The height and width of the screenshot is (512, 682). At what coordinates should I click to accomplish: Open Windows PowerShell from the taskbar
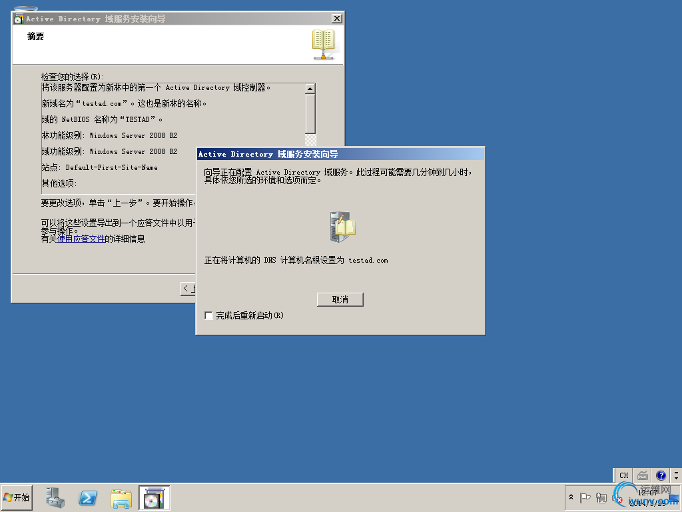pyautogui.click(x=88, y=497)
